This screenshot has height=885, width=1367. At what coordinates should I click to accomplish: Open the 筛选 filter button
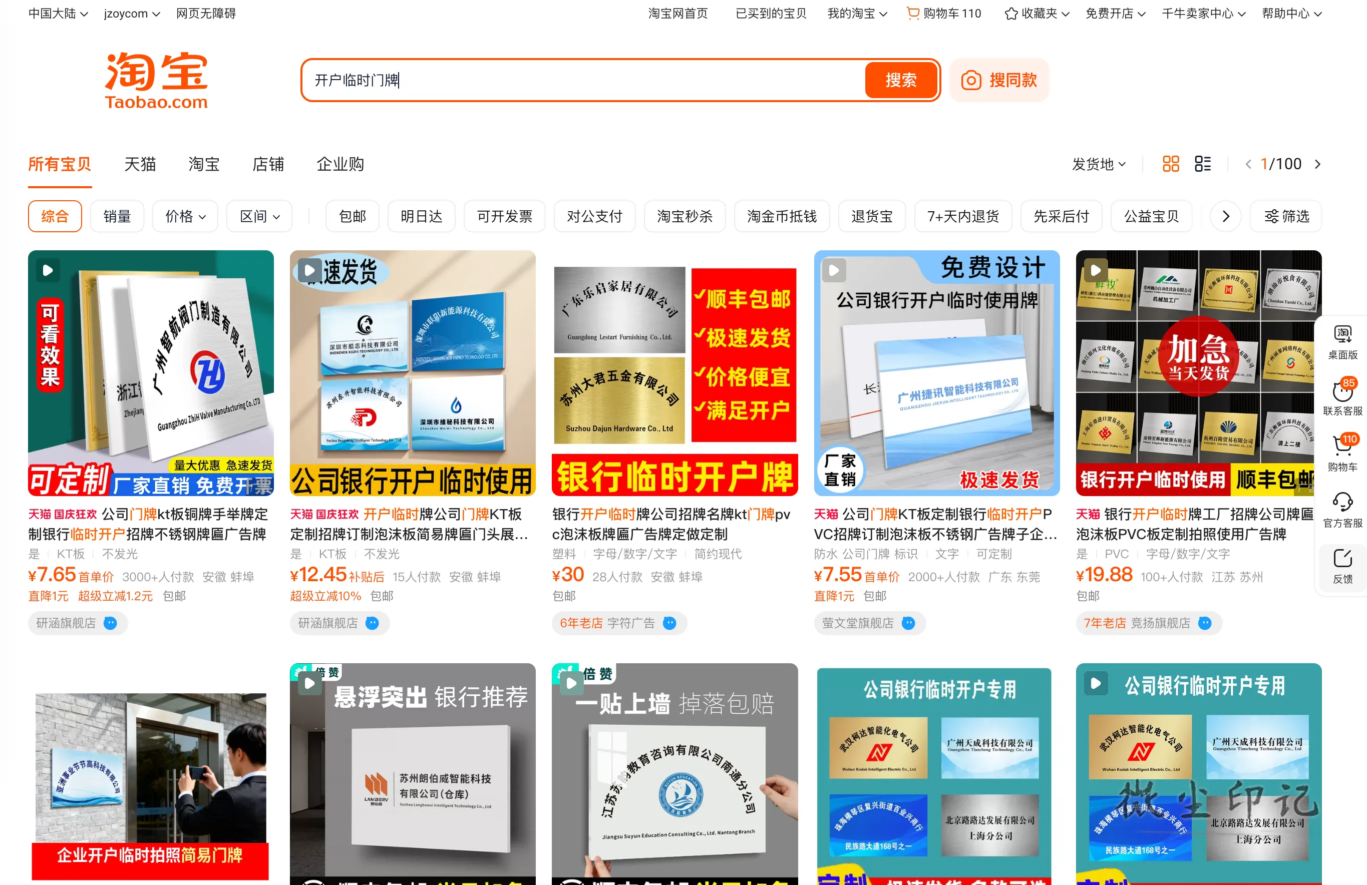pos(1285,217)
